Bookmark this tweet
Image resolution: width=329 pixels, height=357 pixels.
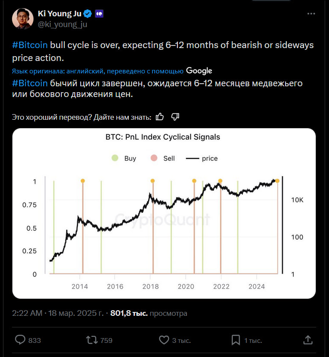pos(236,340)
